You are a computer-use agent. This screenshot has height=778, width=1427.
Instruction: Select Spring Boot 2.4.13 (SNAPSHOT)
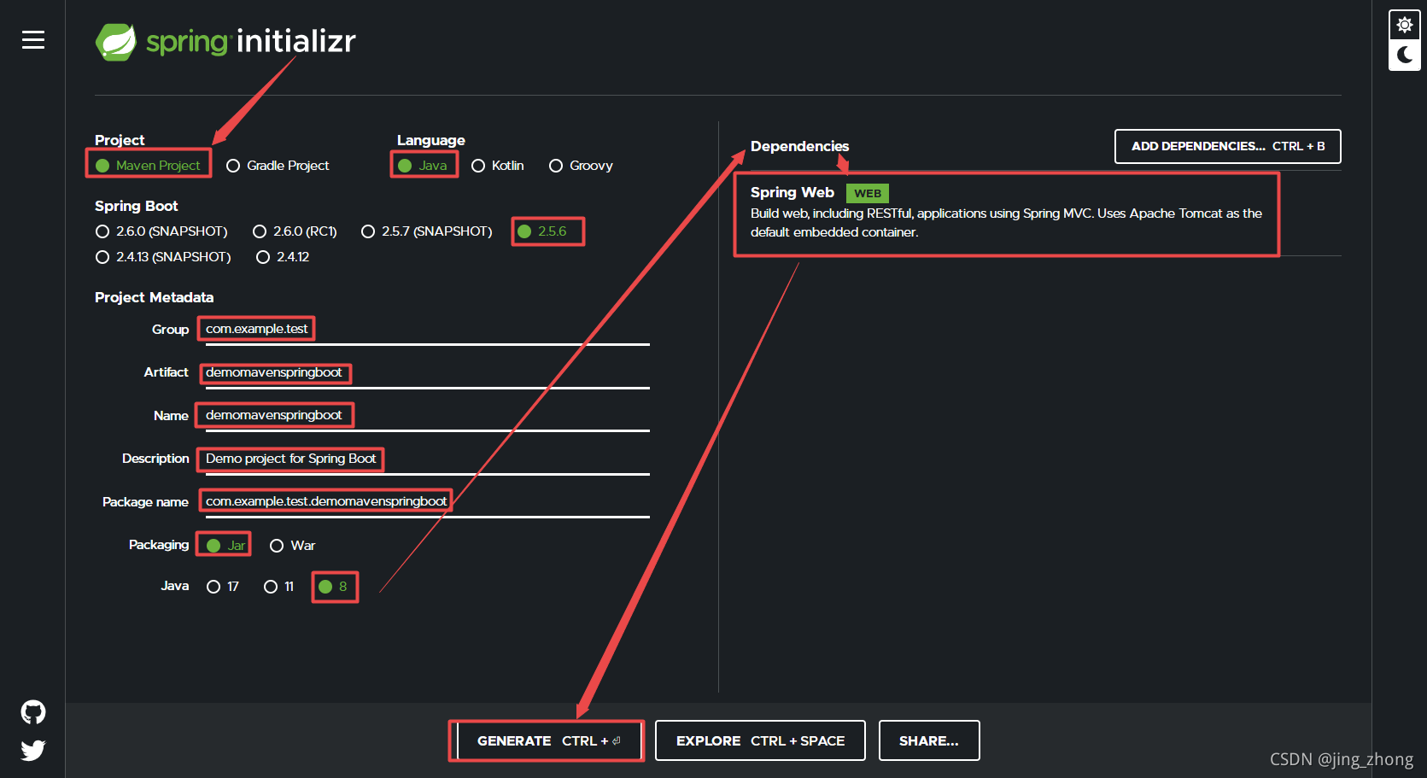(163, 257)
